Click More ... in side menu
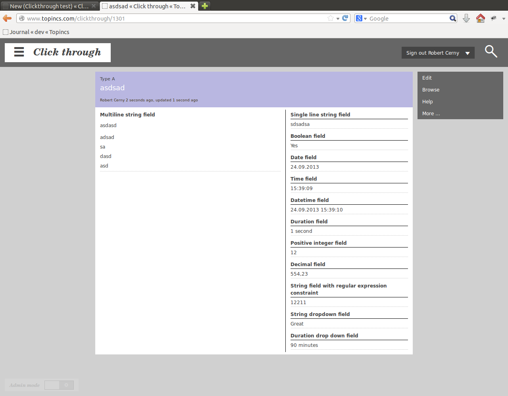The width and height of the screenshot is (508, 396). coord(431,114)
